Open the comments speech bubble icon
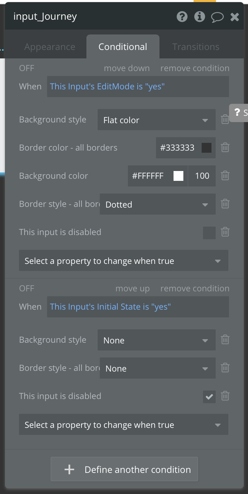 click(217, 17)
